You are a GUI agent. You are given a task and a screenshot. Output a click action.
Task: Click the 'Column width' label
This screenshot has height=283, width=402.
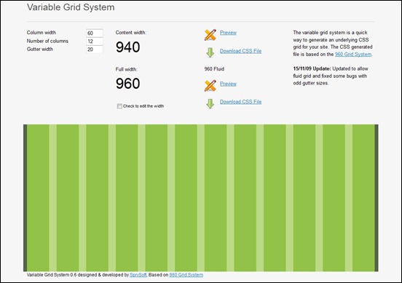tap(42, 33)
